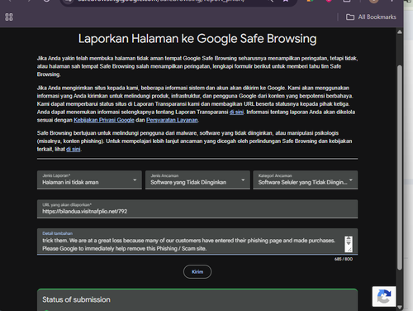Image resolution: width=413 pixels, height=311 pixels.
Task: Click the page scrollbar up arrow
Action: [x=400, y=32]
